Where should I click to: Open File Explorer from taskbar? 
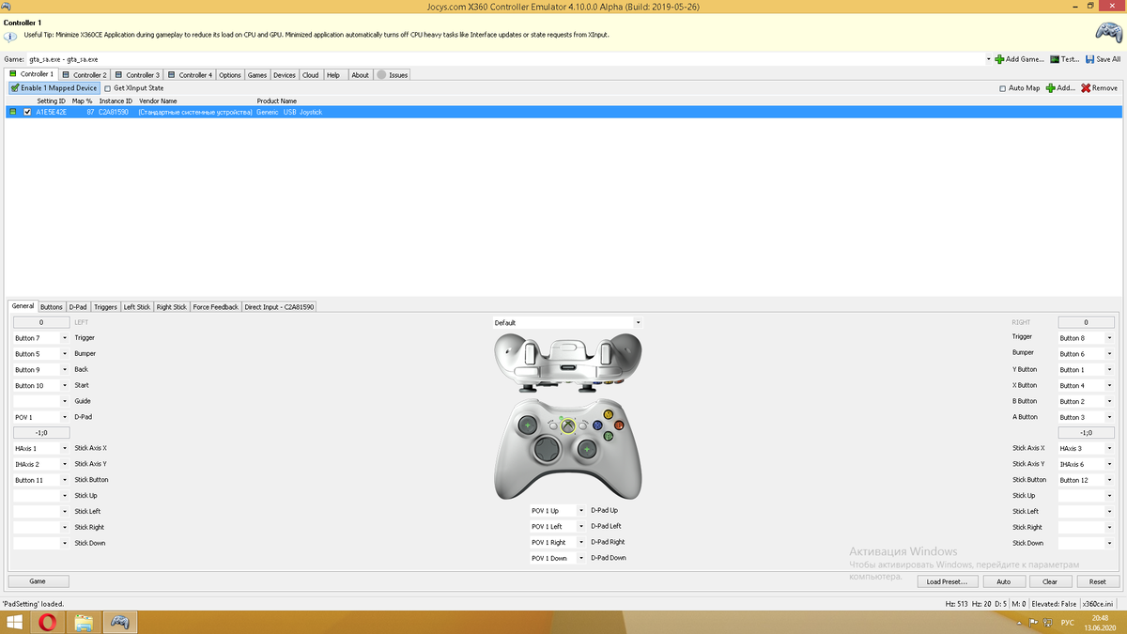pyautogui.click(x=84, y=622)
